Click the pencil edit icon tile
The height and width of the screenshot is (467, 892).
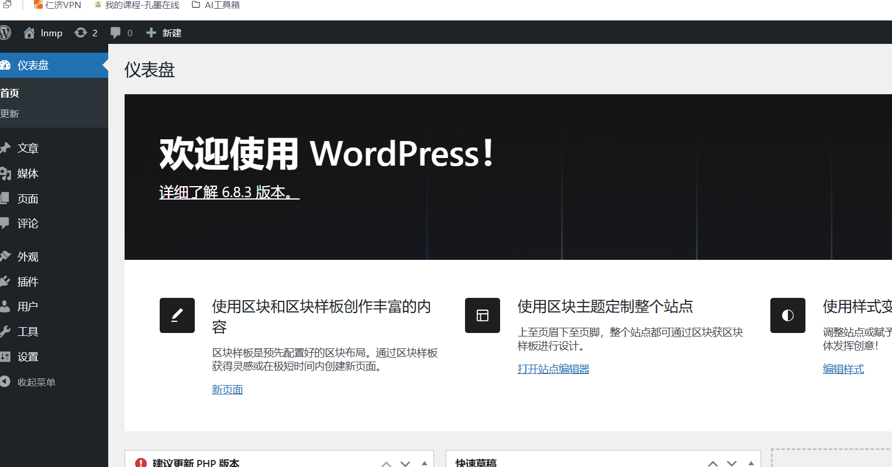coord(177,315)
